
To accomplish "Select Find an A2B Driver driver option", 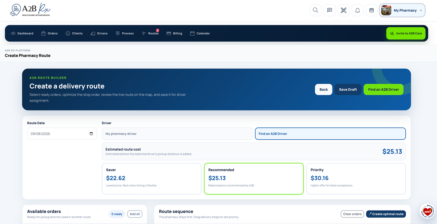I will click(330, 133).
